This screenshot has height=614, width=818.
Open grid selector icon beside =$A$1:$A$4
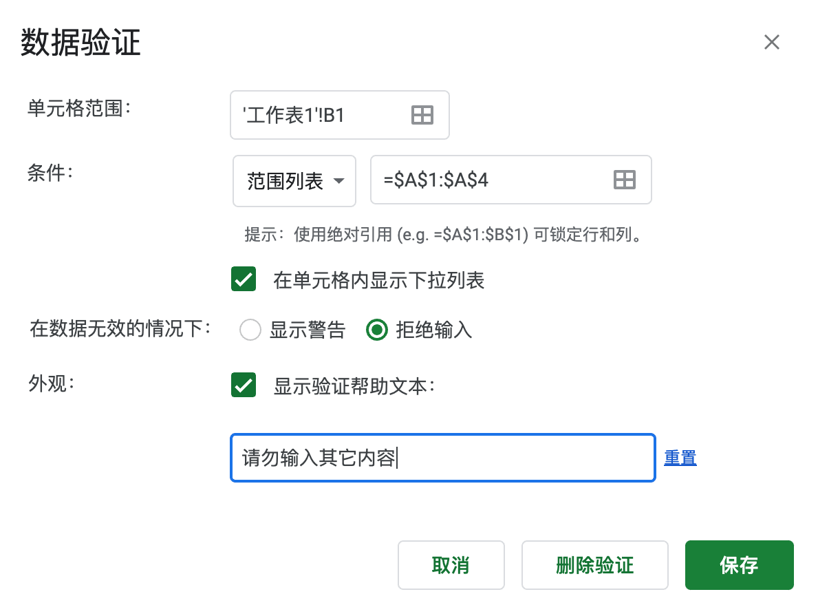pyautogui.click(x=625, y=180)
